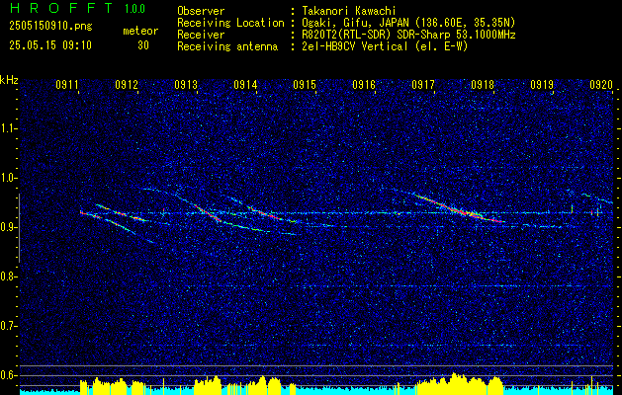The height and width of the screenshot is (395, 622).
Task: Click the 0914 time marker
Action: point(245,84)
